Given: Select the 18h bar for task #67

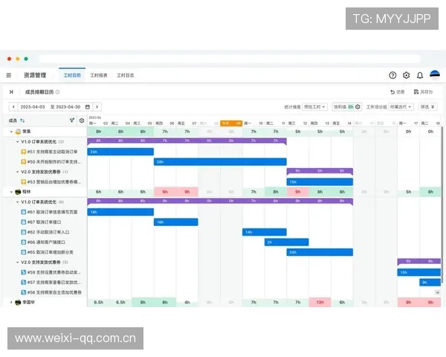Looking at the screenshot, I should tap(175, 222).
